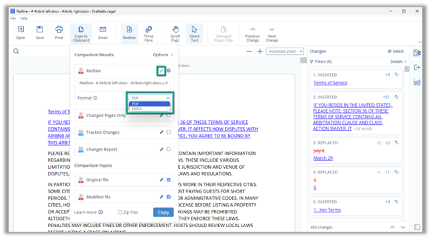
Task: Click the blue Copy button
Action: (163, 213)
